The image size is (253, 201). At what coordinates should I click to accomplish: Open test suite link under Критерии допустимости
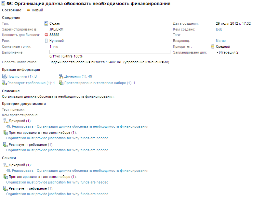[x=57, y=138]
